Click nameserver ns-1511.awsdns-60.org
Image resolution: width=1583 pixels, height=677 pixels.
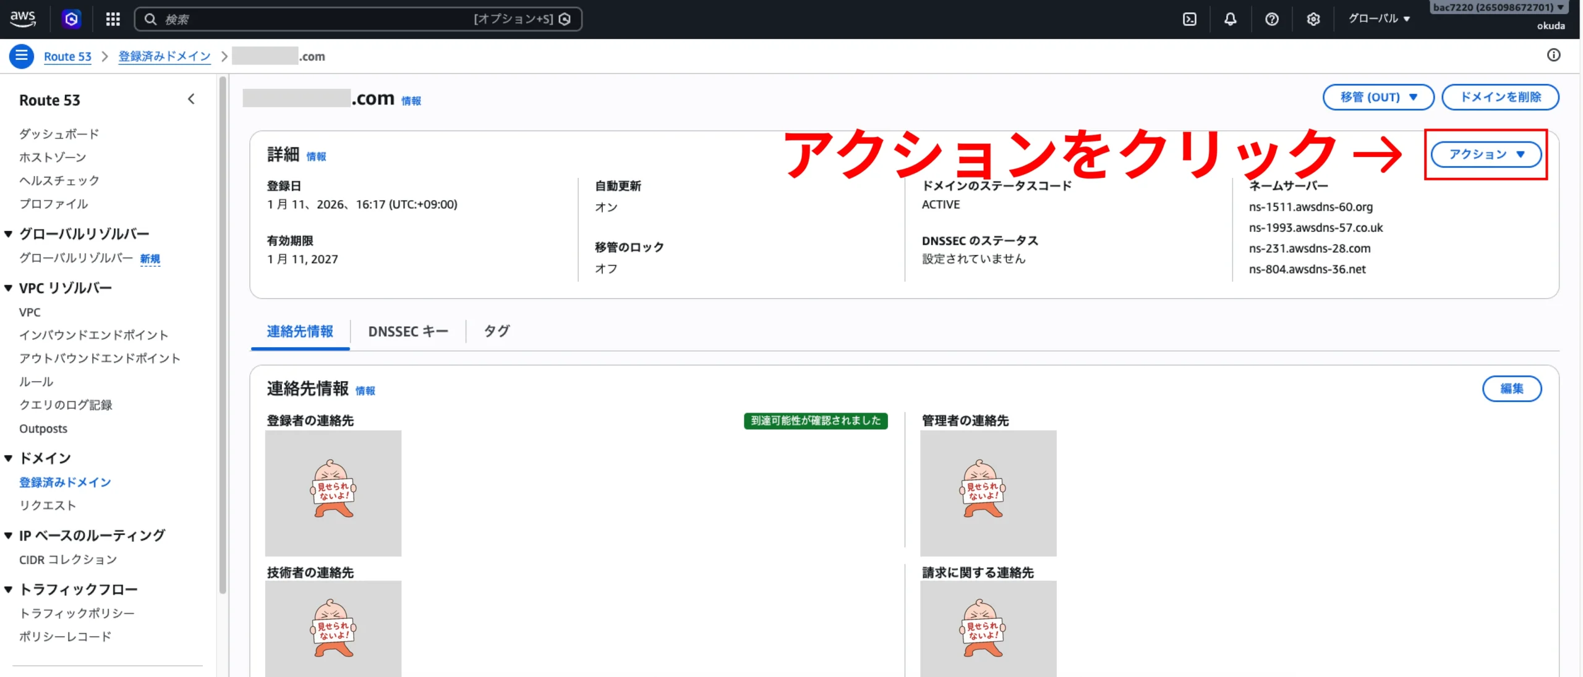click(x=1310, y=207)
